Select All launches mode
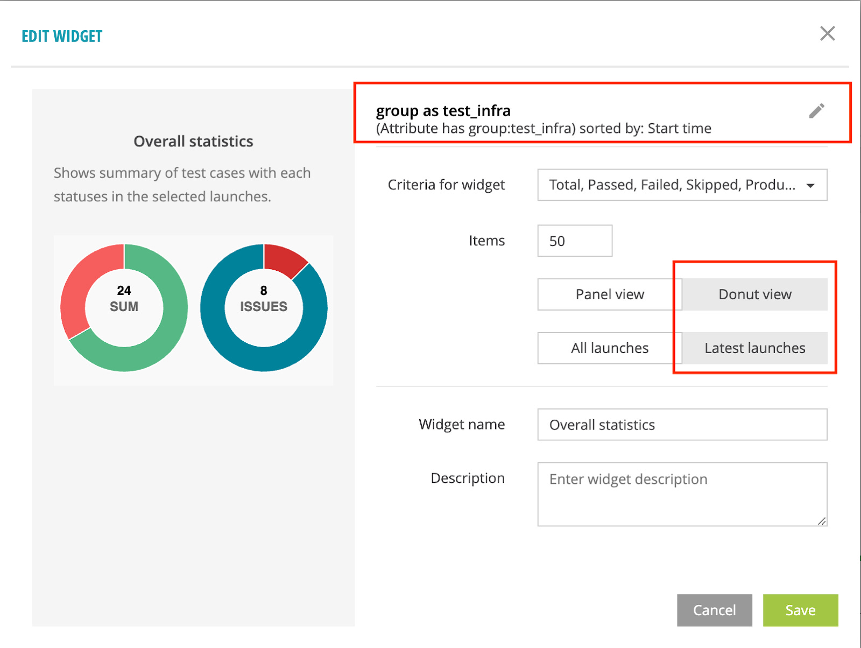The image size is (861, 648). click(609, 348)
